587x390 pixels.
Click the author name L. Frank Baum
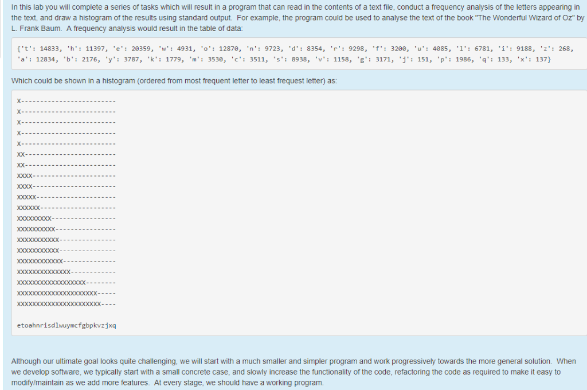(x=36, y=29)
